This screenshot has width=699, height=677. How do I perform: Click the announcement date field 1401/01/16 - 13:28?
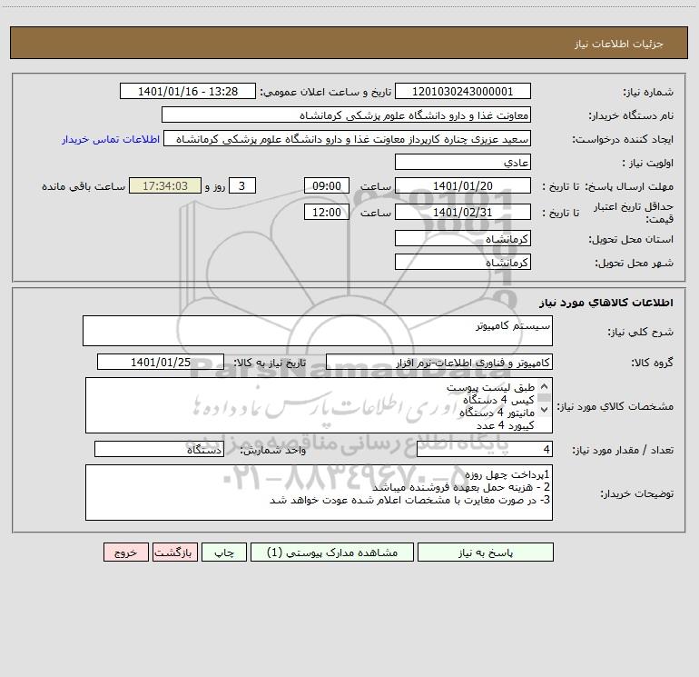[x=188, y=91]
